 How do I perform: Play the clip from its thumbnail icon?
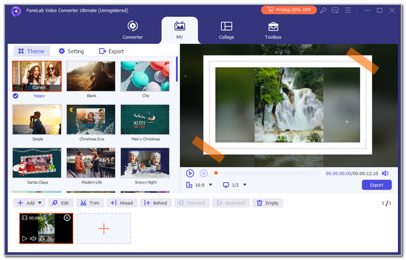pyautogui.click(x=24, y=238)
